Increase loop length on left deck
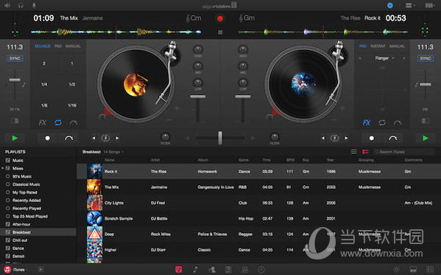This screenshot has width=441, height=275. [117, 138]
